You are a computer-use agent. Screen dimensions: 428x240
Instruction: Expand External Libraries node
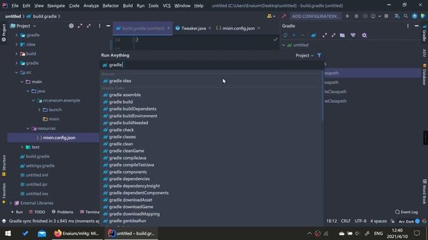click(x=11, y=203)
